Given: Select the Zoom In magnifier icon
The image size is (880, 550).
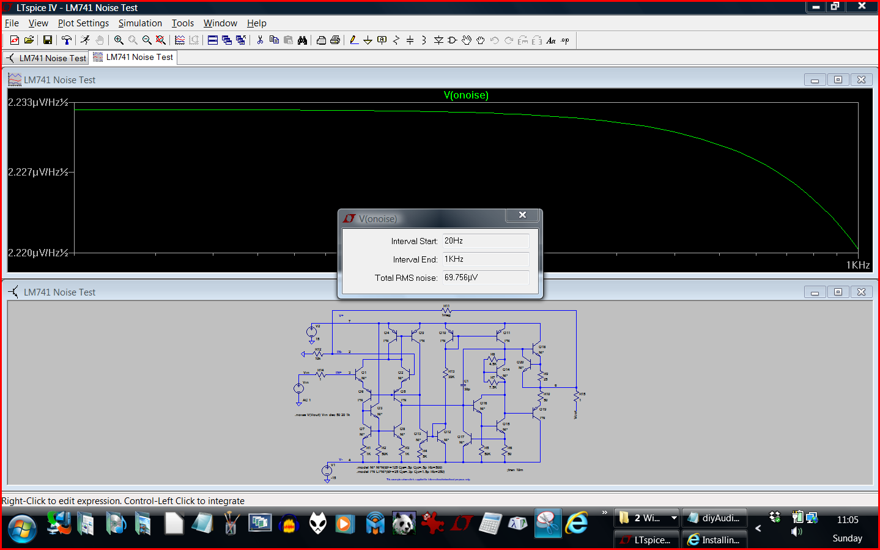Looking at the screenshot, I should point(119,40).
